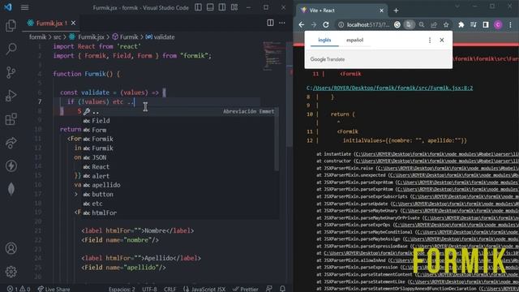Click the feedback icon in the status bar
The width and height of the screenshot is (519, 292).
tap(269, 289)
